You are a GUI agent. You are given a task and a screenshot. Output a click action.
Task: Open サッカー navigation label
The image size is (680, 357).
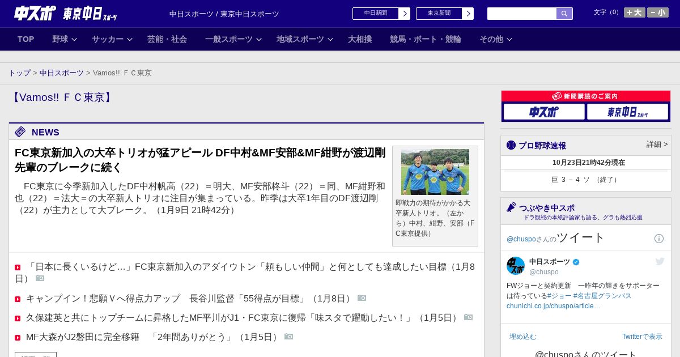pyautogui.click(x=108, y=39)
